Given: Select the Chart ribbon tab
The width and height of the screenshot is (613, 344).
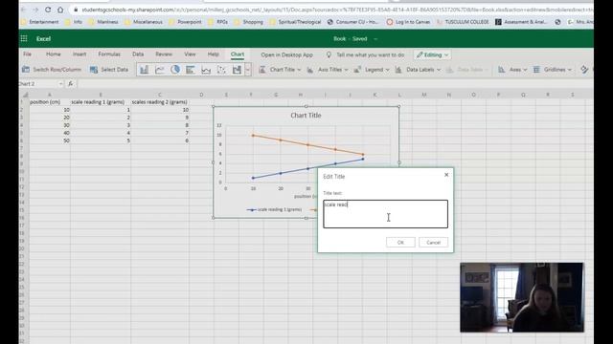Looking at the screenshot, I should pyautogui.click(x=238, y=54).
